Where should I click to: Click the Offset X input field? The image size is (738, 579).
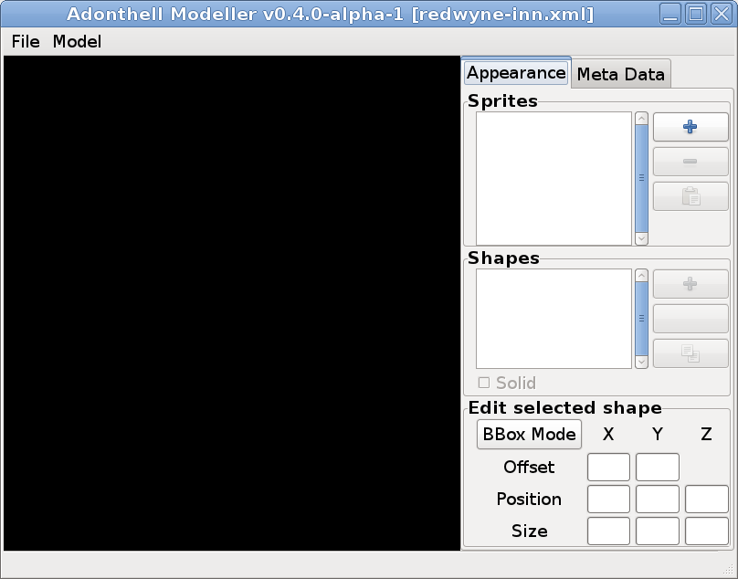point(608,467)
